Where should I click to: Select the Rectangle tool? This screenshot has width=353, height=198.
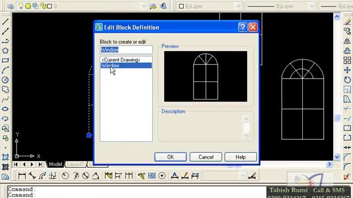pos(5,61)
